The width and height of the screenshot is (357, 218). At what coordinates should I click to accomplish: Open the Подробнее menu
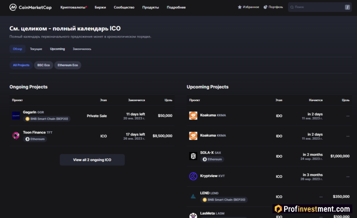point(176,8)
